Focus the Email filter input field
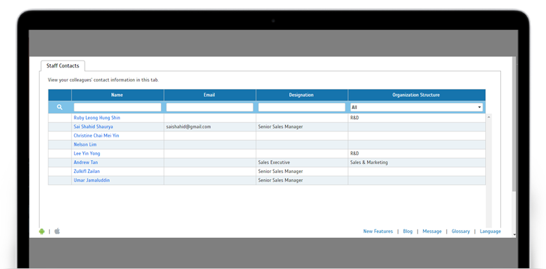Image resolution: width=546 pixels, height=269 pixels. (x=210, y=108)
